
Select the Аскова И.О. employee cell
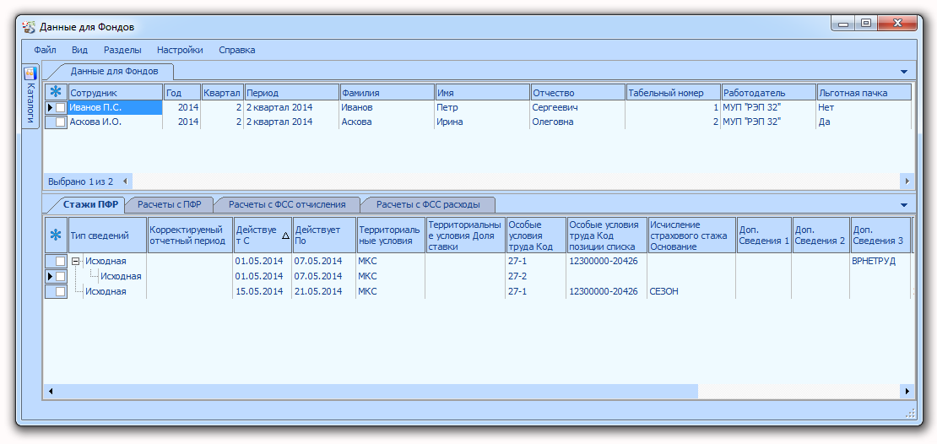pos(116,122)
